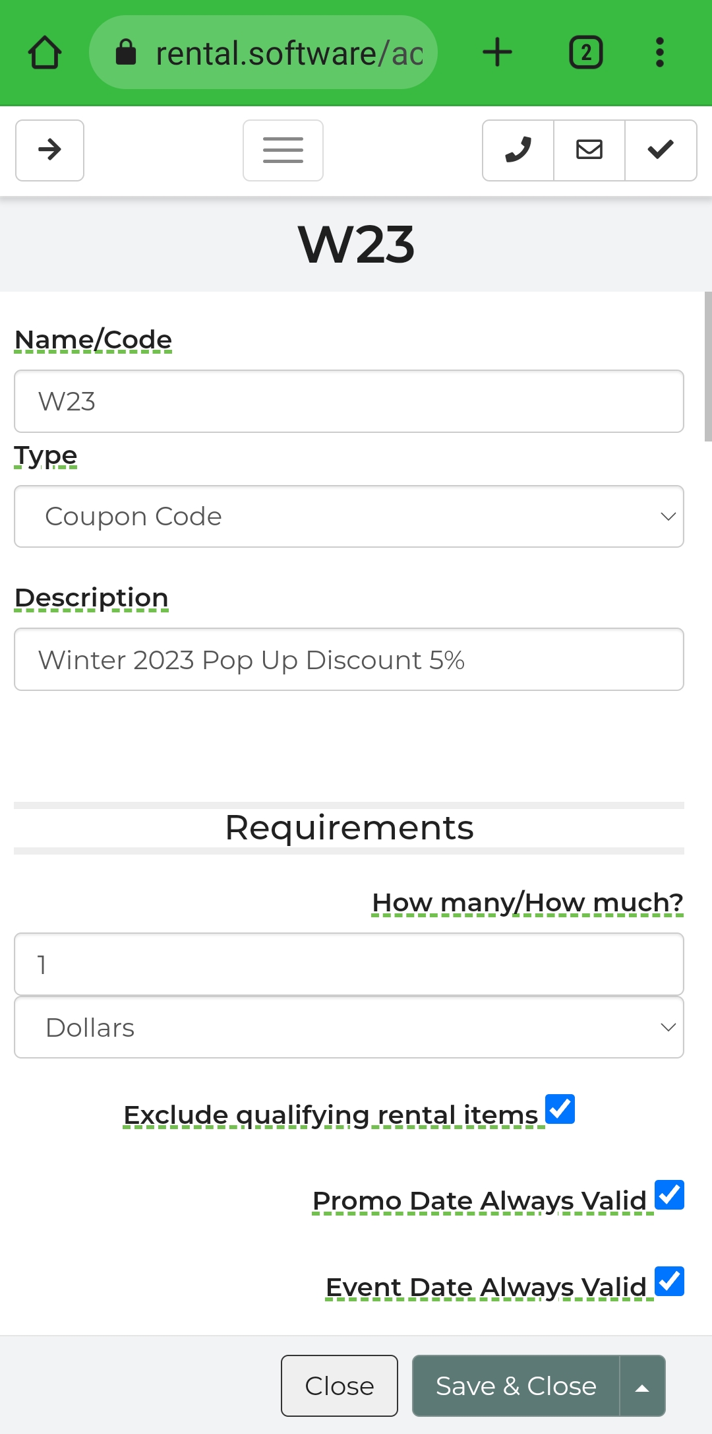Click the phone call icon
The width and height of the screenshot is (712, 1434).
518,150
